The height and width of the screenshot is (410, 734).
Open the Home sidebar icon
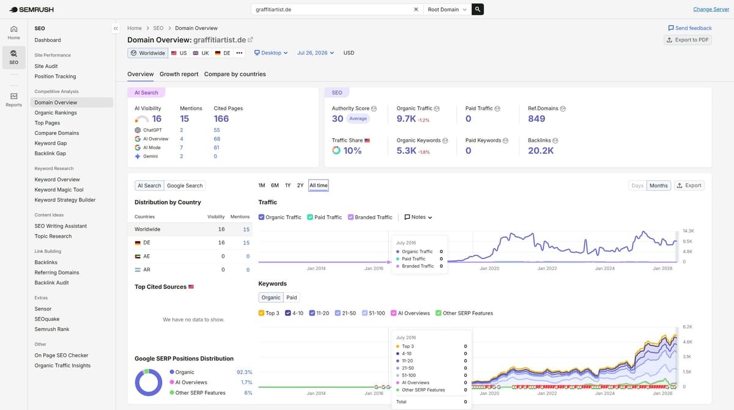[13, 32]
